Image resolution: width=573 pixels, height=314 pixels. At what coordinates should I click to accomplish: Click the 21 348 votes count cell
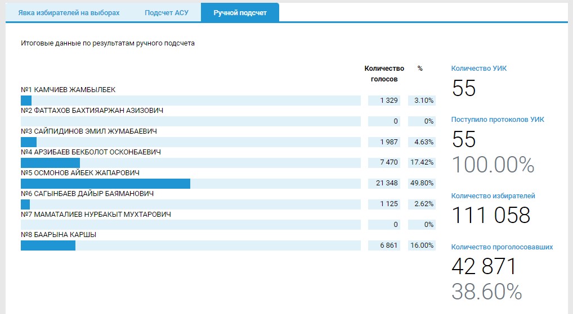point(384,184)
